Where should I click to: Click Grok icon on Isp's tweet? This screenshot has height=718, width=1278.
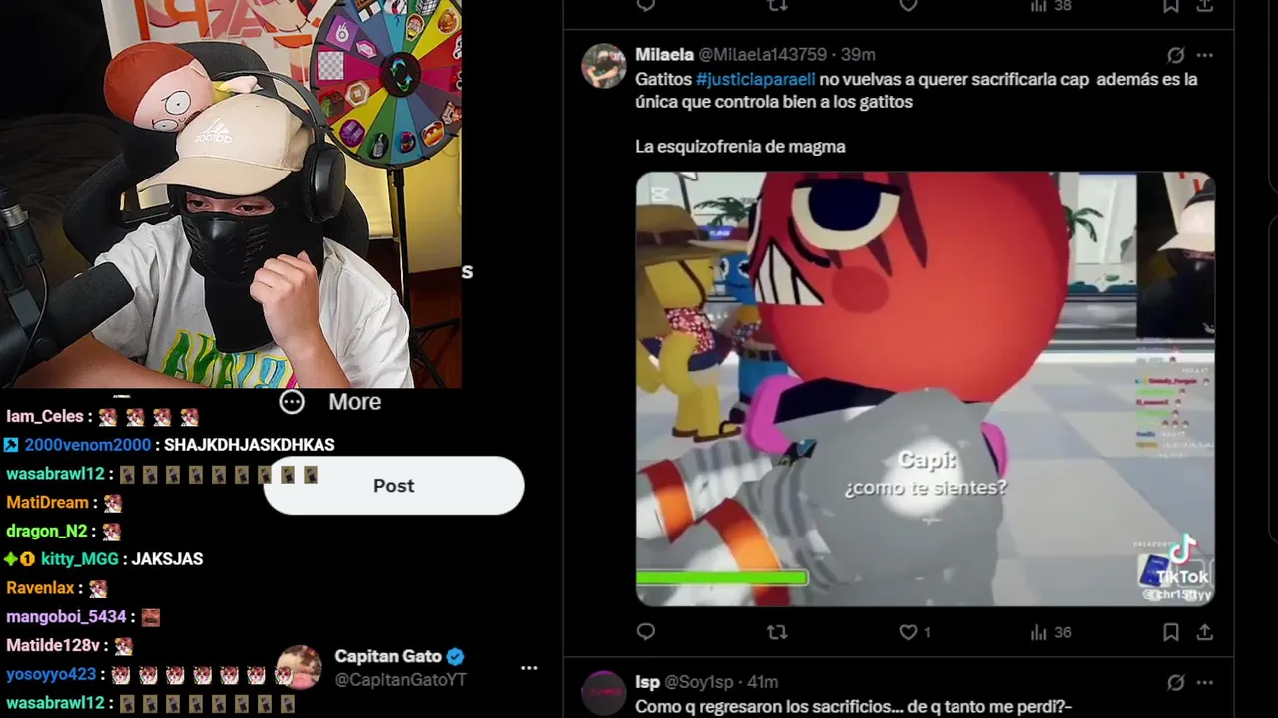[1176, 682]
